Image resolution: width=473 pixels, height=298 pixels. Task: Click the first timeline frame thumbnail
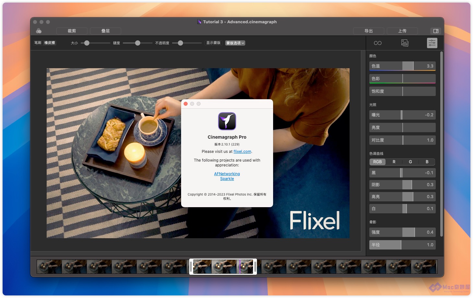[x=49, y=267]
